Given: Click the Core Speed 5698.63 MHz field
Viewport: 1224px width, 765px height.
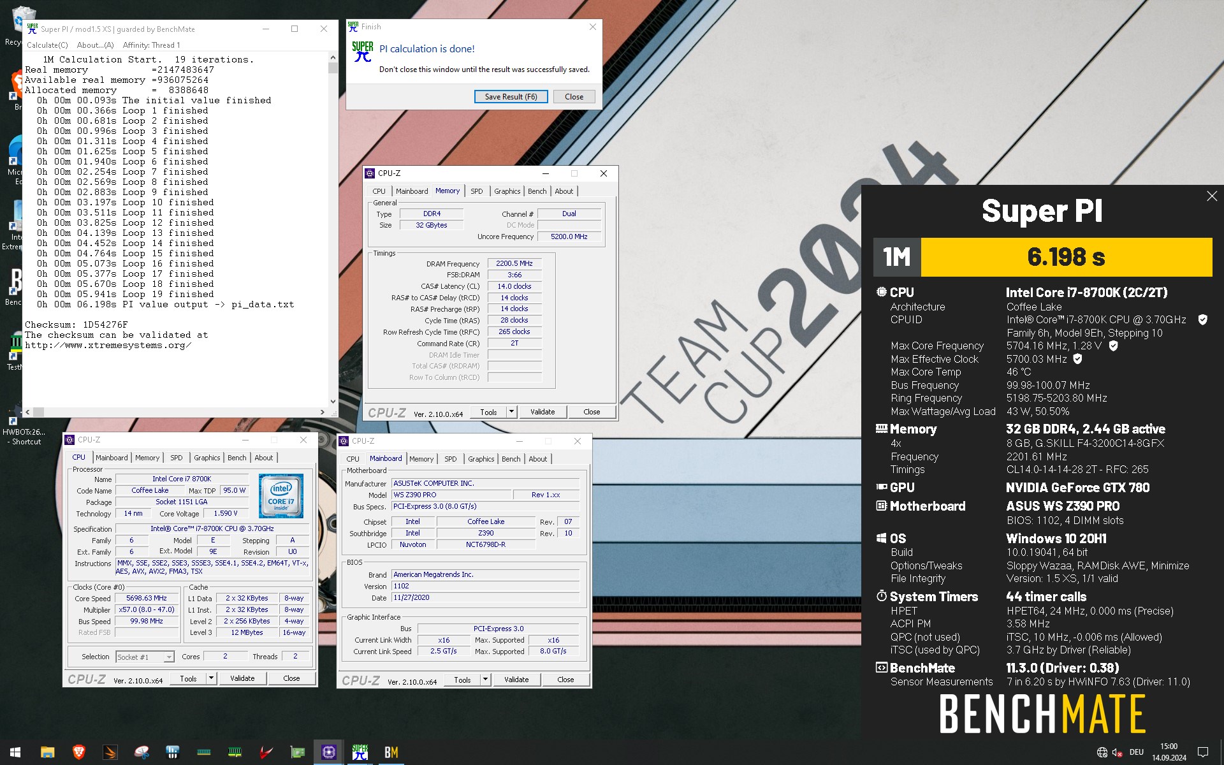Looking at the screenshot, I should pyautogui.click(x=147, y=598).
